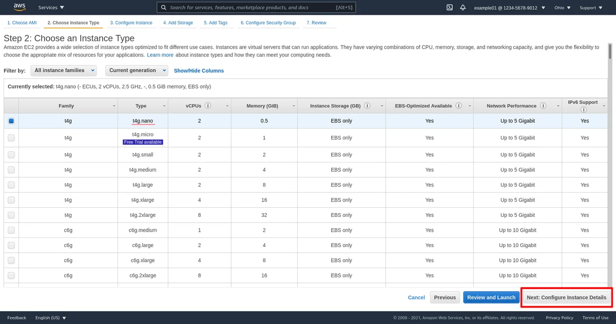Viewport: 616px width, 324px height.
Task: Open the All instance families dropdown
Action: pyautogui.click(x=64, y=70)
